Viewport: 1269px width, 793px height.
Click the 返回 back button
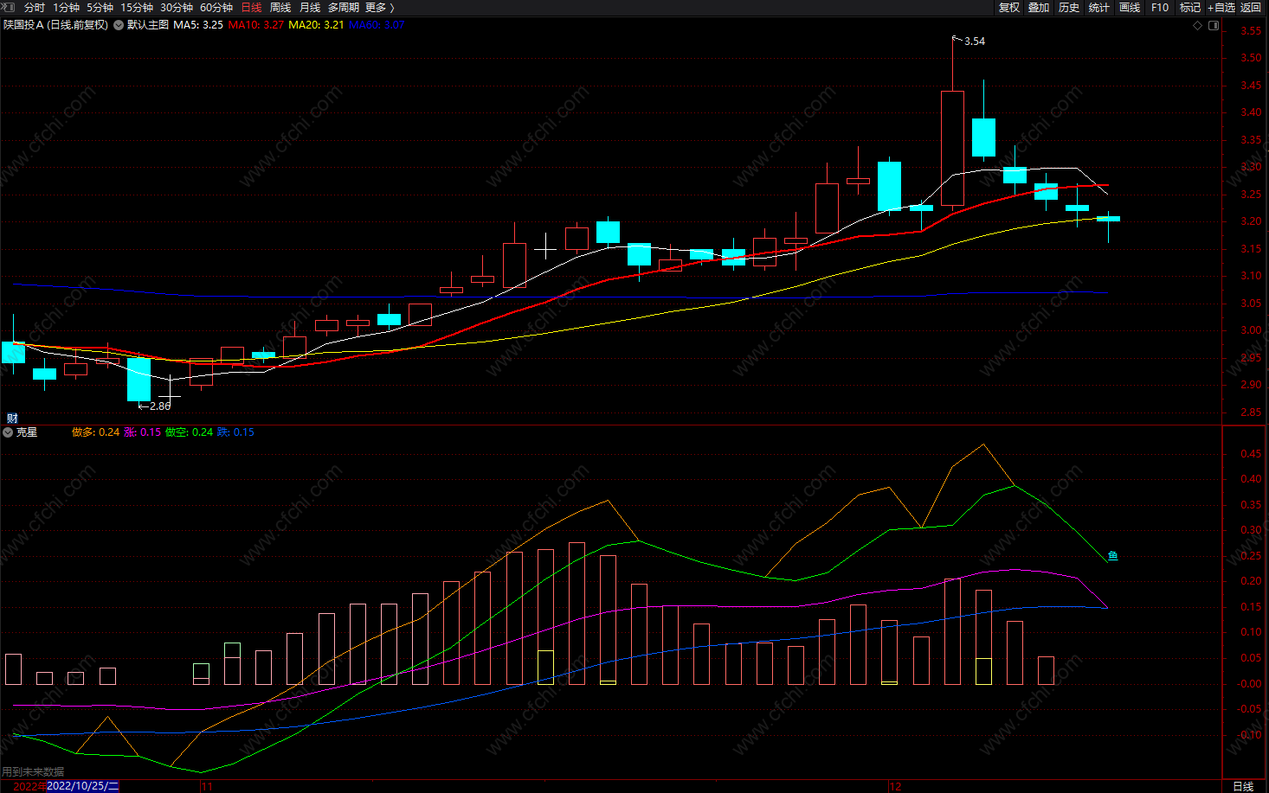(x=1251, y=7)
